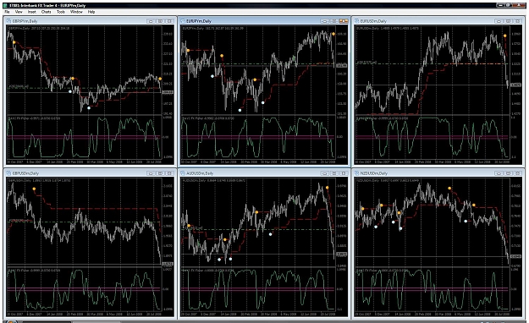
Task: Maximize the NZDUSDm,Daily chart window
Action: 509,173
